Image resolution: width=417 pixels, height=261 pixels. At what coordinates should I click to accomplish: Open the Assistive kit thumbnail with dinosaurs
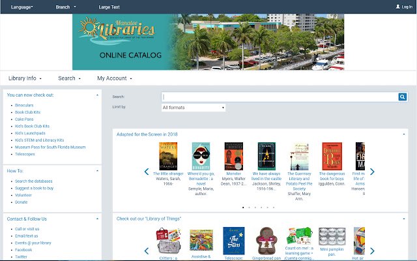201,240
